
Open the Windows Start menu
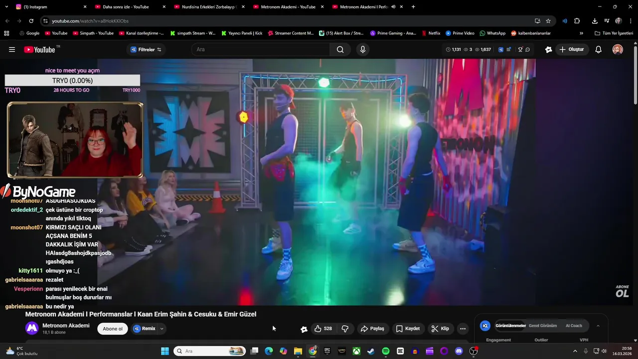[x=165, y=351]
